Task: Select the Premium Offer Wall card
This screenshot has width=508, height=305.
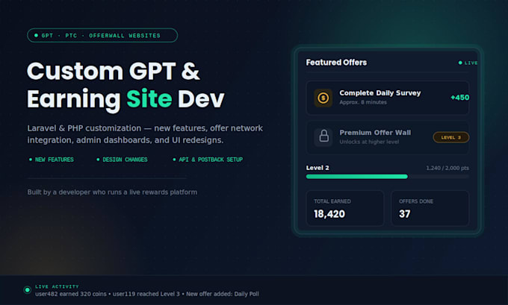Action: pos(388,137)
